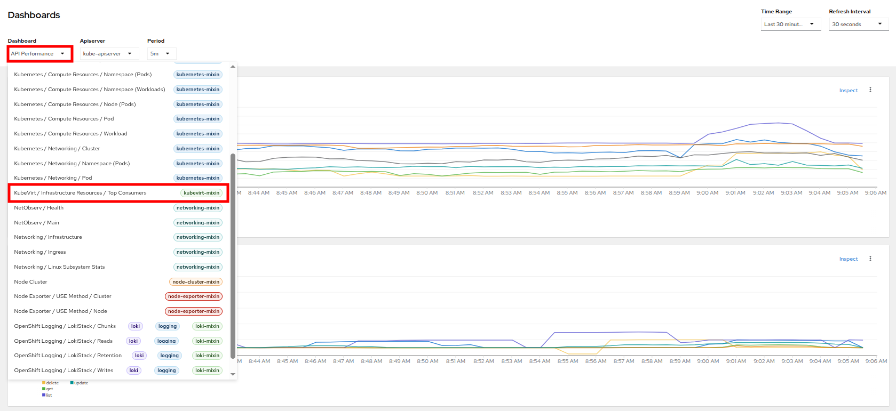
Task: Open the Time Range dropdown
Action: coord(790,25)
